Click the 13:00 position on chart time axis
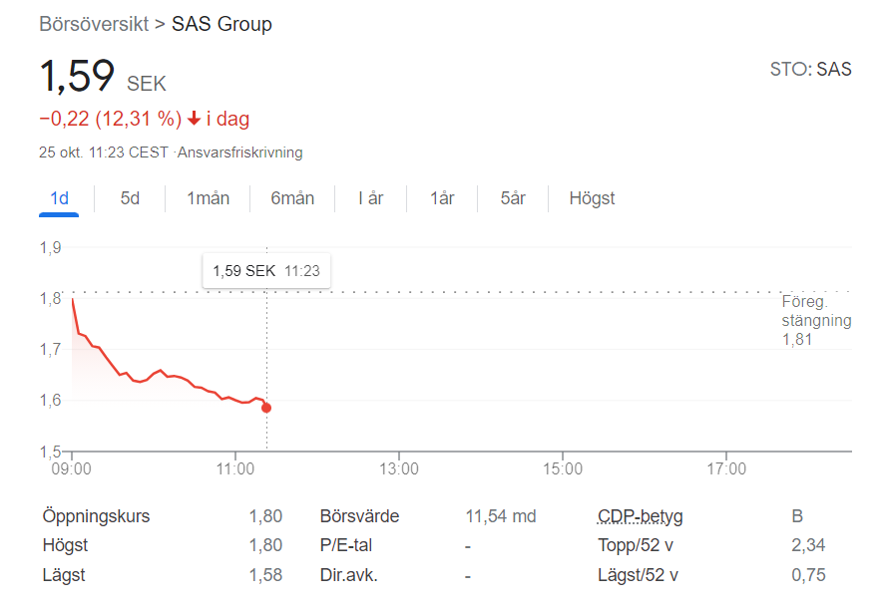 click(399, 468)
